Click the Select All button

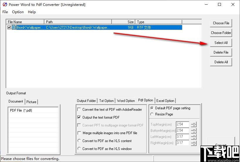[221, 43]
